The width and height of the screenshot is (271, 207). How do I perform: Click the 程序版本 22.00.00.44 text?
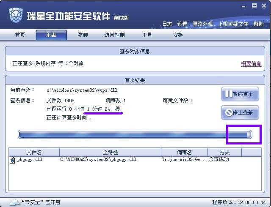pos(239,202)
